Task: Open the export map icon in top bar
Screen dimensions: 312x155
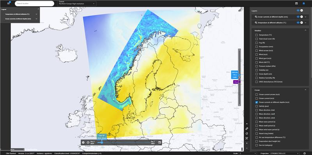Action: pyautogui.click(x=296, y=3)
